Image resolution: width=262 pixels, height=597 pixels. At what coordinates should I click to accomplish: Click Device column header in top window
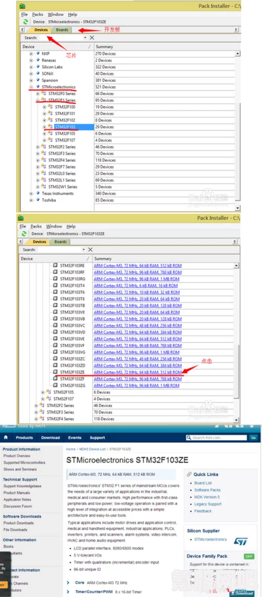pyautogui.click(x=57, y=46)
